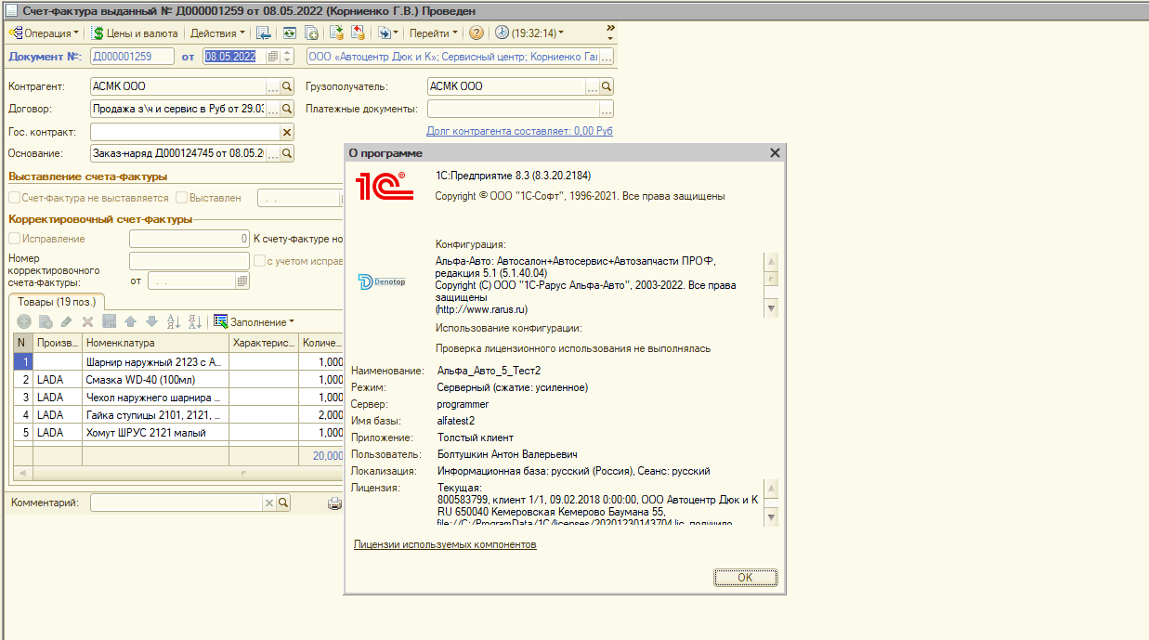Click the 'Произв...' column header
The image size is (1149, 640).
click(58, 344)
